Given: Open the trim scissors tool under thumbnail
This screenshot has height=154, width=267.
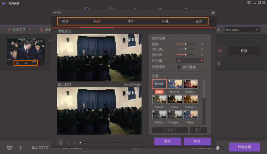Looking at the screenshot, I should 17,63.
